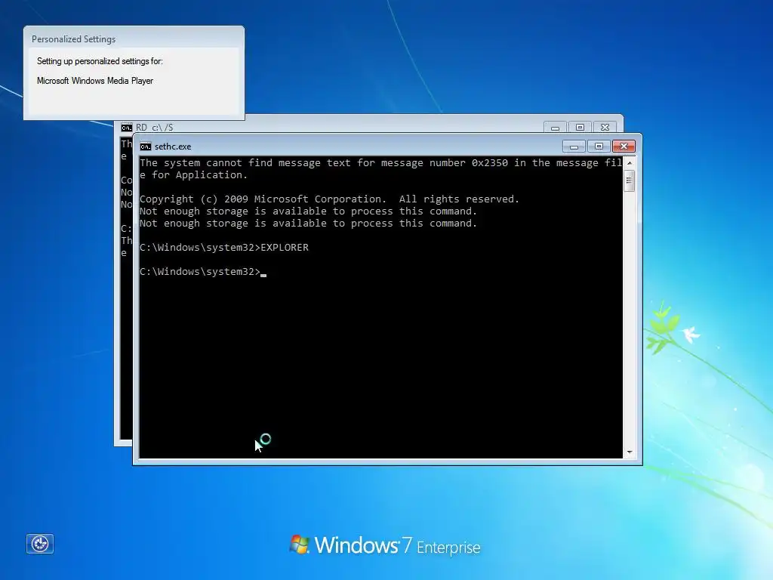773x580 pixels.
Task: Minimize the sethc.exe window
Action: click(574, 146)
